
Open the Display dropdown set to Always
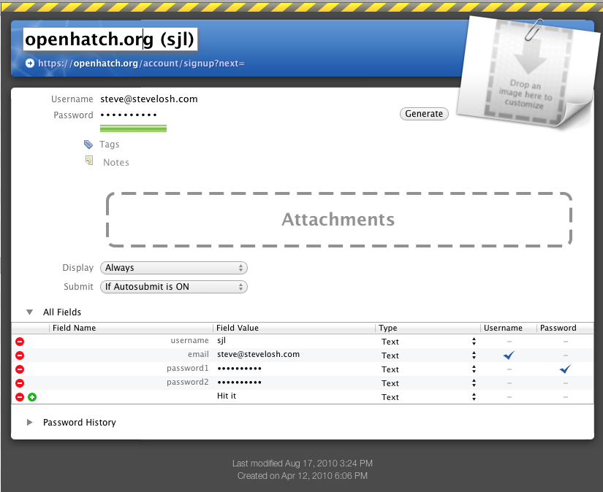(x=173, y=268)
